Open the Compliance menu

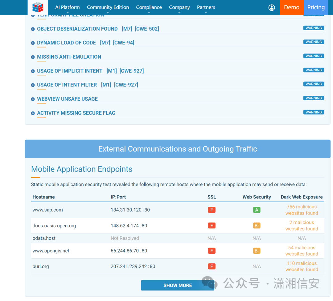[149, 7]
